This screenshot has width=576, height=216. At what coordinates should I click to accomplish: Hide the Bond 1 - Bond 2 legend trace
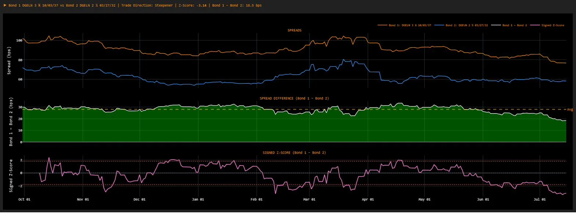515,25
